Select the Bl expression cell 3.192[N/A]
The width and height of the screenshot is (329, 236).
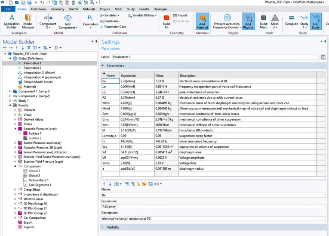pos(137,130)
